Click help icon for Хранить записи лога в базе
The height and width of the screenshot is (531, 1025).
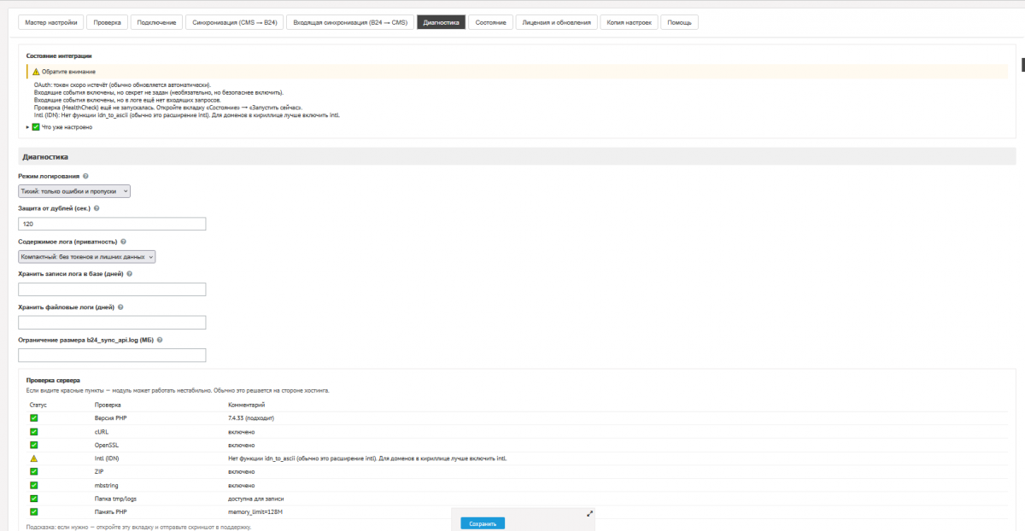(x=129, y=274)
